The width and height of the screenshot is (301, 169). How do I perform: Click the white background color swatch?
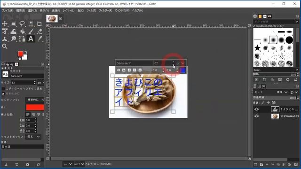click(x=25, y=57)
